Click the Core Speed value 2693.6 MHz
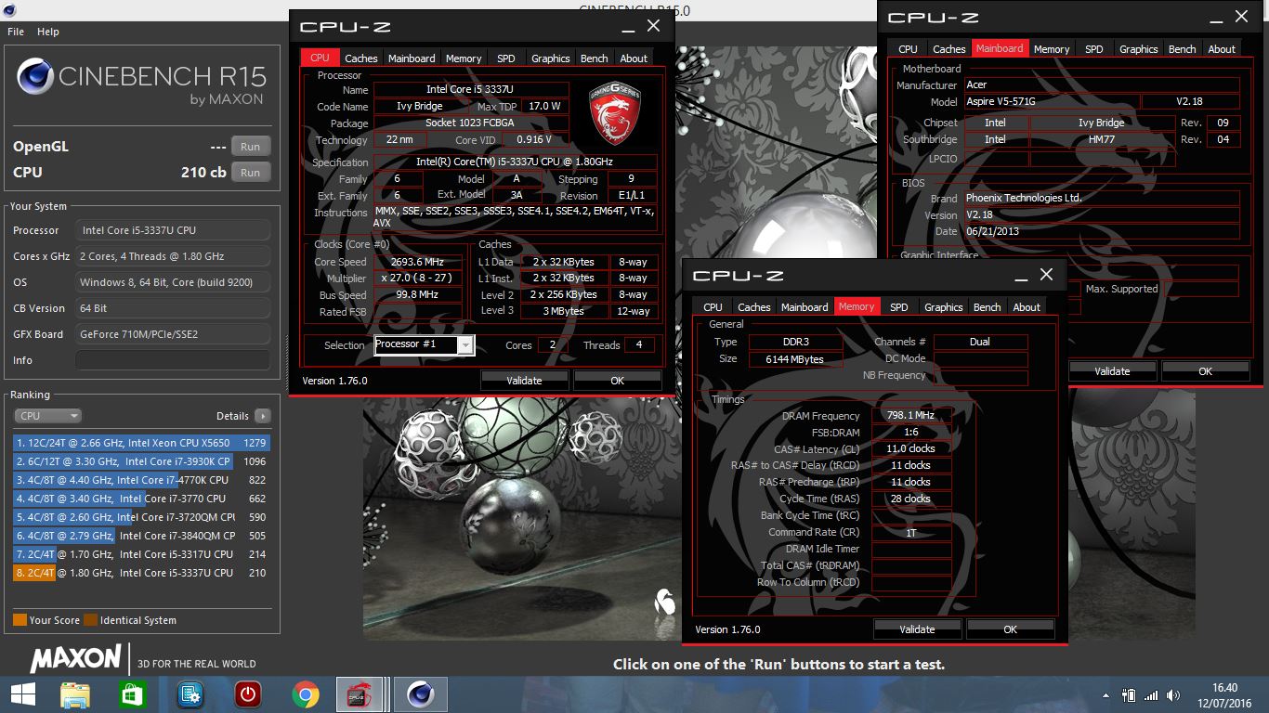This screenshot has width=1269, height=713. click(x=418, y=262)
